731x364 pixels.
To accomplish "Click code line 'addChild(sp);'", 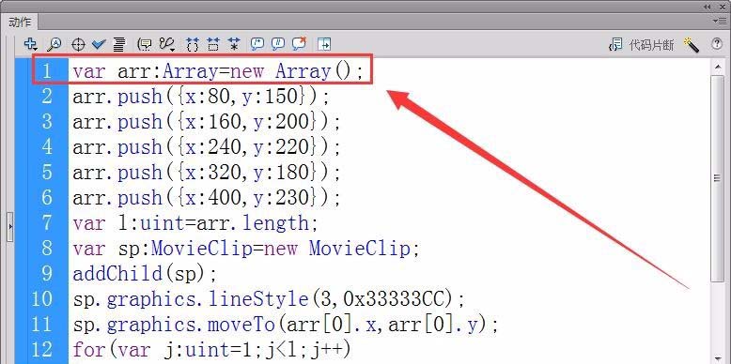I will (x=145, y=273).
